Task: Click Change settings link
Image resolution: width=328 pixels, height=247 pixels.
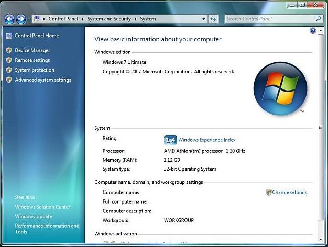Action: click(290, 192)
